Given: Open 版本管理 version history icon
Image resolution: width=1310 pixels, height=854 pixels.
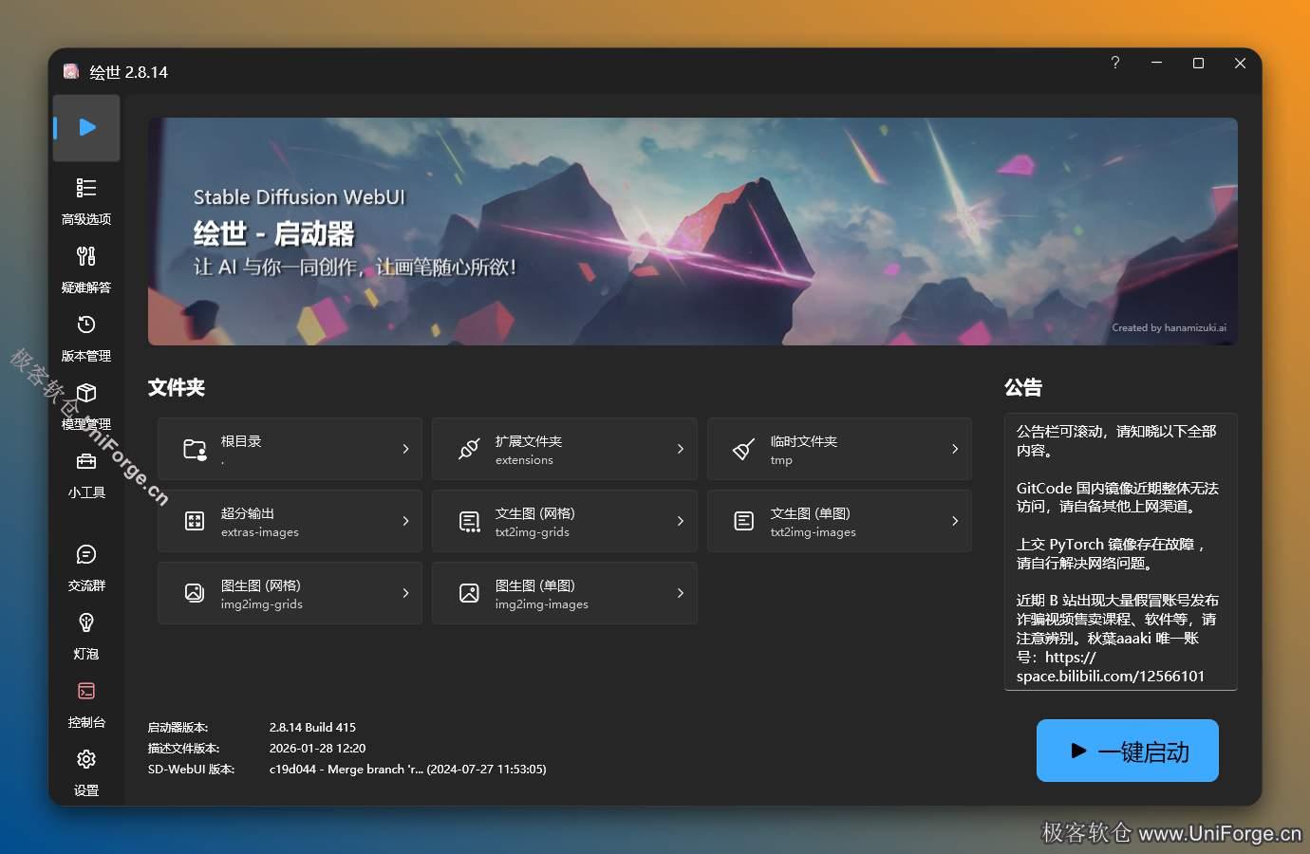Looking at the screenshot, I should click(x=86, y=325).
